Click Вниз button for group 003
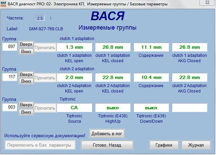216x155 pixels. (x=26, y=112)
